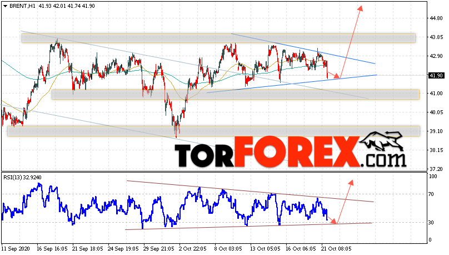449x255 pixels.
Task: Click the 13 Oct 05:05 time label
Action: [266, 249]
